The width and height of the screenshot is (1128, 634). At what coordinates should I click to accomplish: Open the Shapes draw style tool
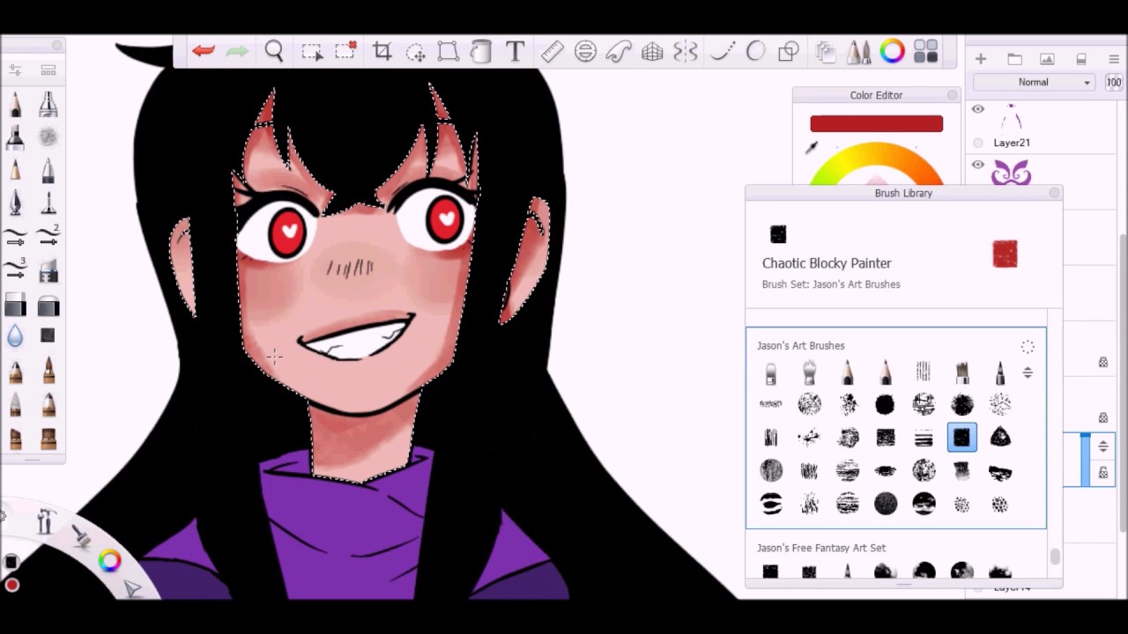click(x=789, y=52)
